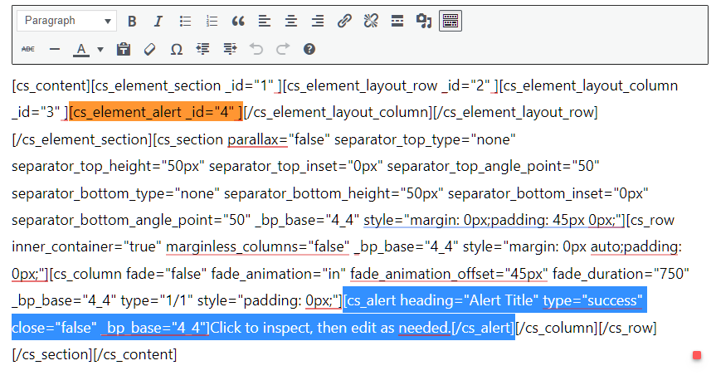The height and width of the screenshot is (385, 716).
Task: Expand the text color picker arrow
Action: coord(100,49)
